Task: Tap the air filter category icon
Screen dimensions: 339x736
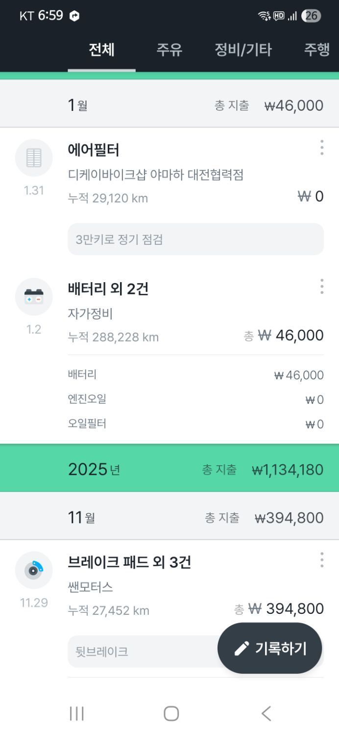Action: coord(34,158)
